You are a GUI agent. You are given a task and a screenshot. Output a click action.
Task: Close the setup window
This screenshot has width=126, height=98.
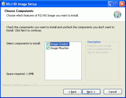(122, 4)
